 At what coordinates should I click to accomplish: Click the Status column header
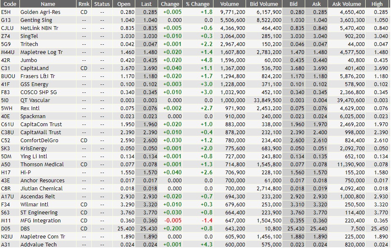tap(102, 4)
